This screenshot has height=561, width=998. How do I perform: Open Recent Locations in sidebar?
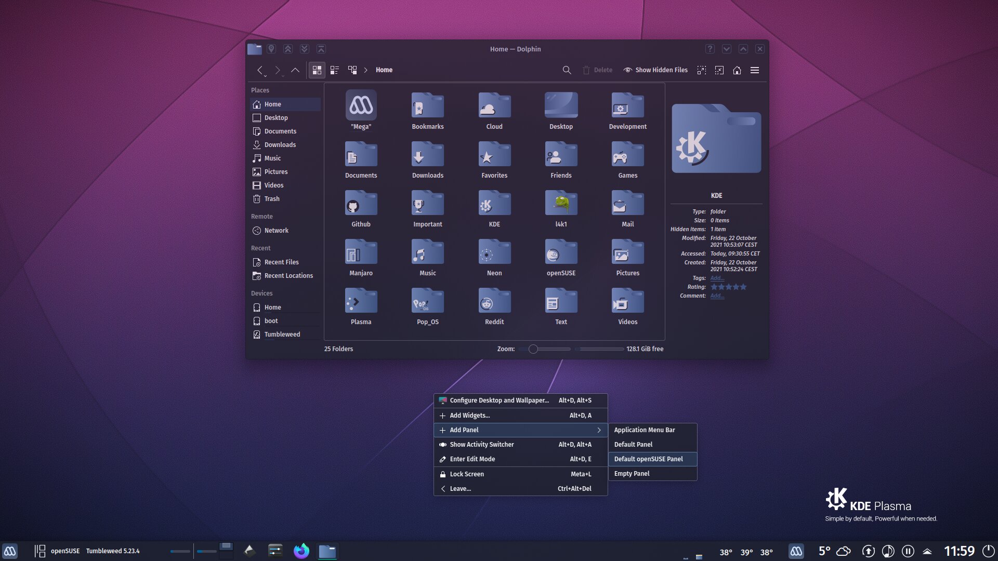[285, 276]
